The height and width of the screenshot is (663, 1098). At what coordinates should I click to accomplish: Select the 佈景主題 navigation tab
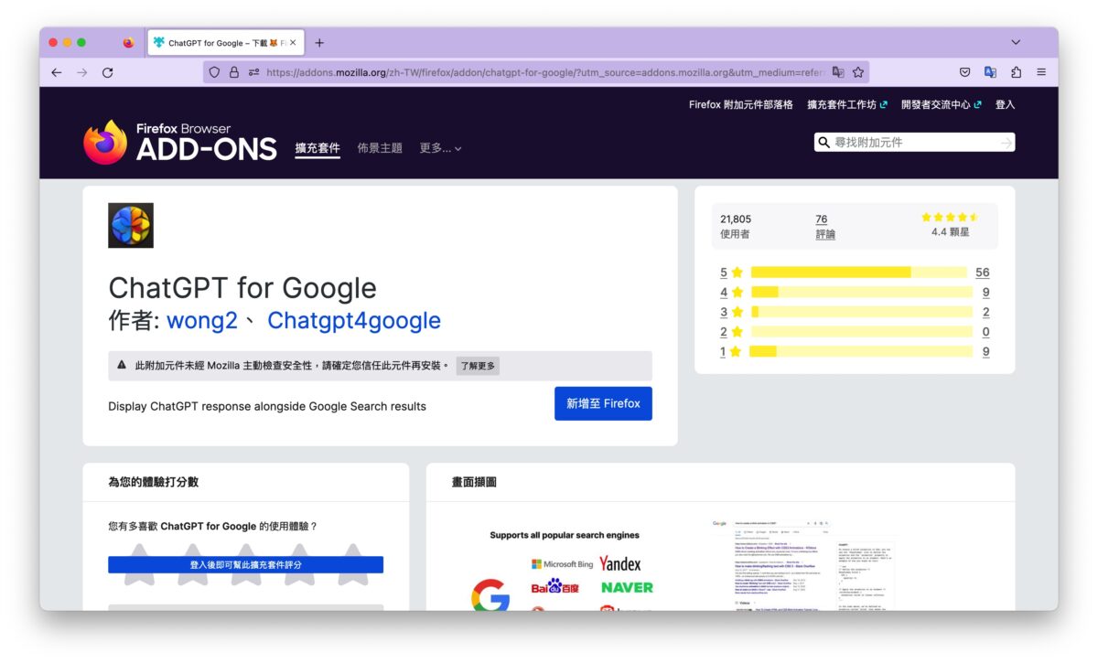[380, 148]
